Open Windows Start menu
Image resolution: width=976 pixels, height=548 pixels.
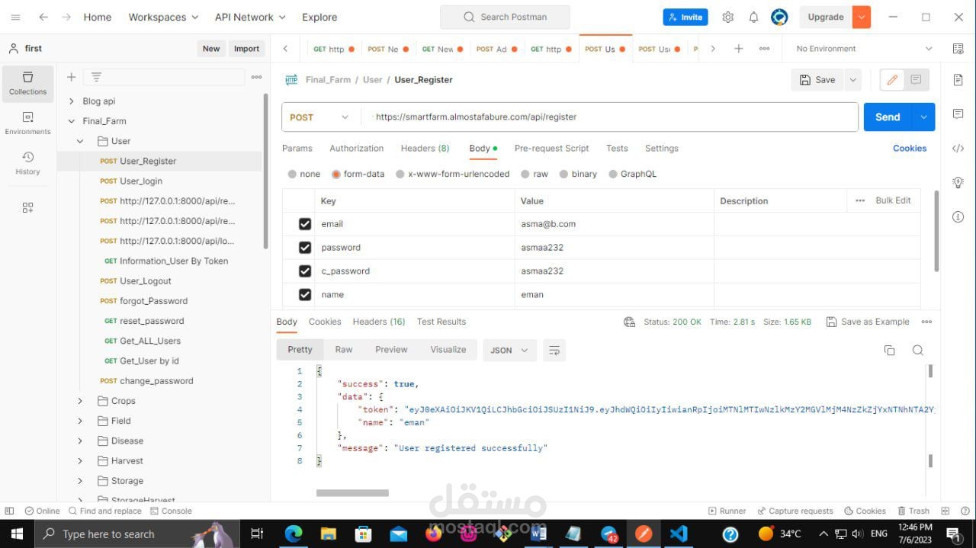pyautogui.click(x=17, y=534)
